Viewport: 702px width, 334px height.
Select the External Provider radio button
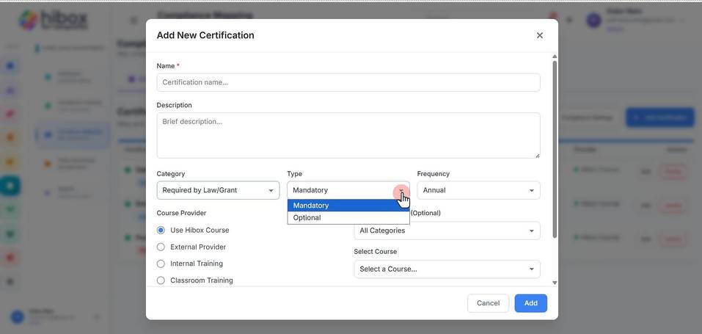click(161, 247)
